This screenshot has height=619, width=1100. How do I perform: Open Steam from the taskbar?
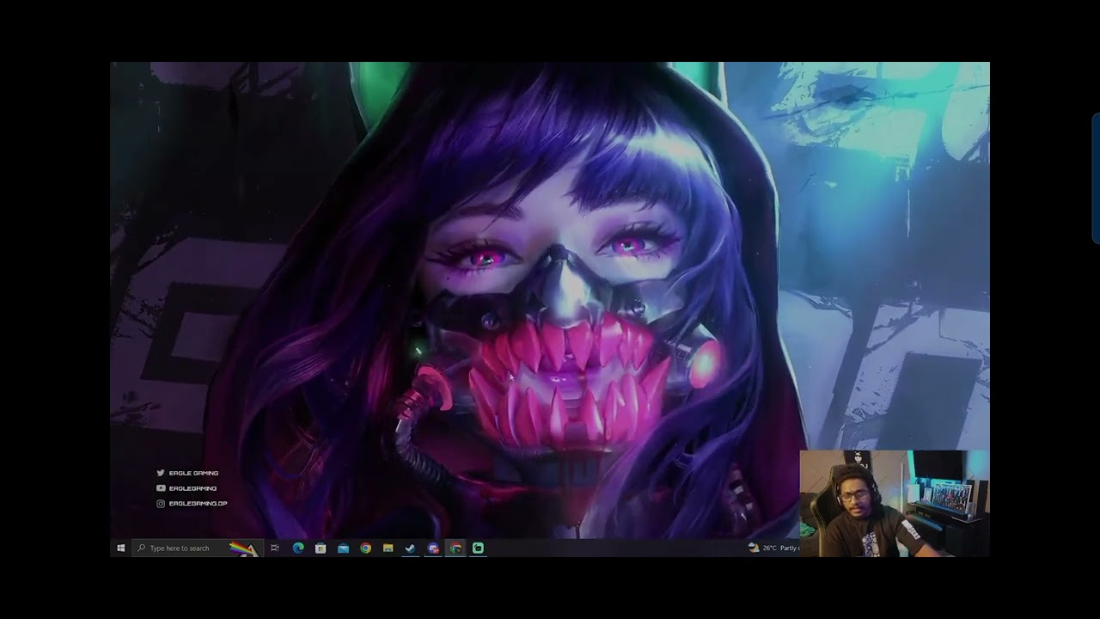click(410, 548)
